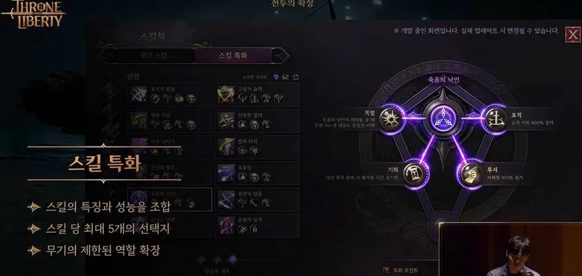Screen dimensions: 582x276
Task: Open the 스킬 특화 tab
Action: [x=233, y=56]
